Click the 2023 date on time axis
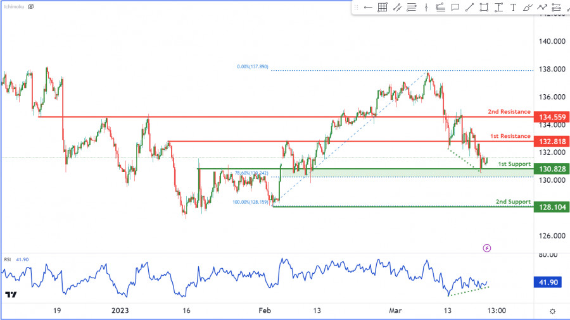This screenshot has height=320, width=570. click(x=120, y=311)
